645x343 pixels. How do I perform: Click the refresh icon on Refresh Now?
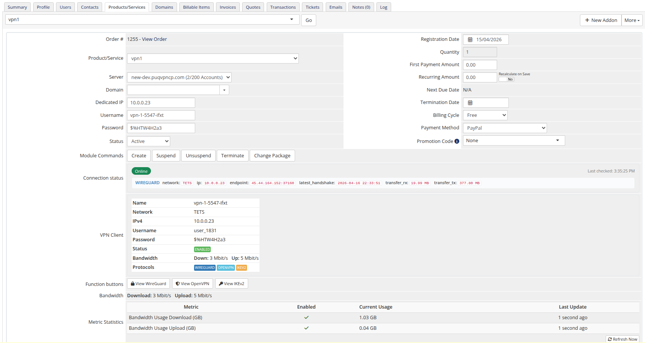611,339
